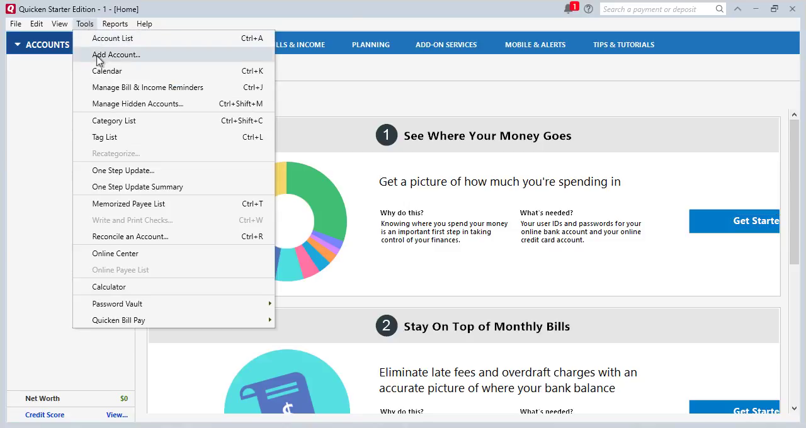Click the search payment or deposit field
806x428 pixels.
click(657, 9)
